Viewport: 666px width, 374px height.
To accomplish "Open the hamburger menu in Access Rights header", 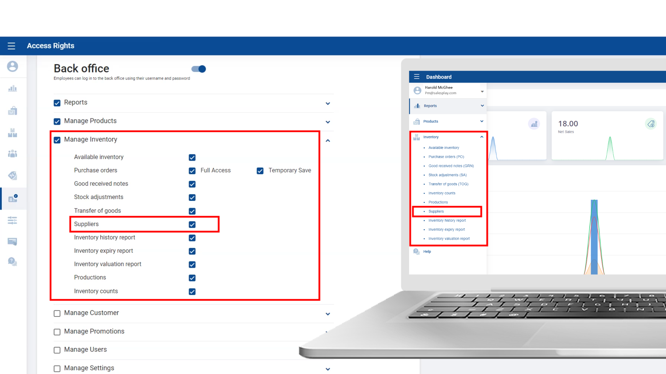I will [x=11, y=46].
